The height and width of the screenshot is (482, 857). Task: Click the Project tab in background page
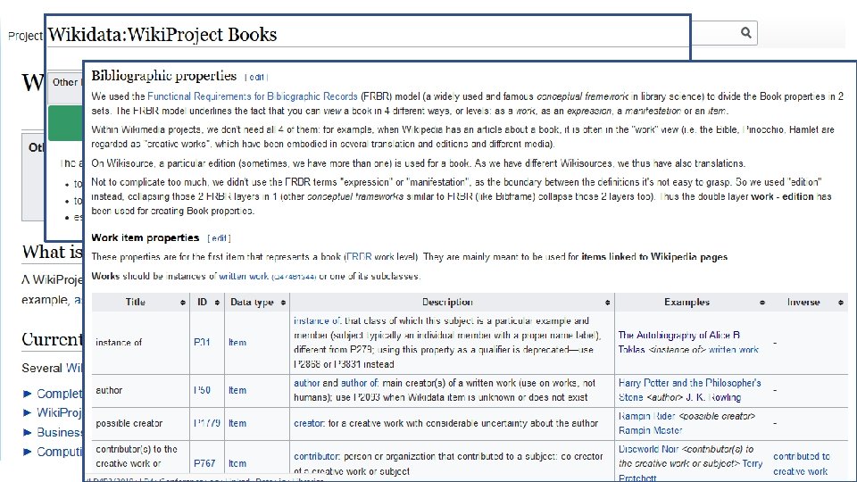point(25,36)
